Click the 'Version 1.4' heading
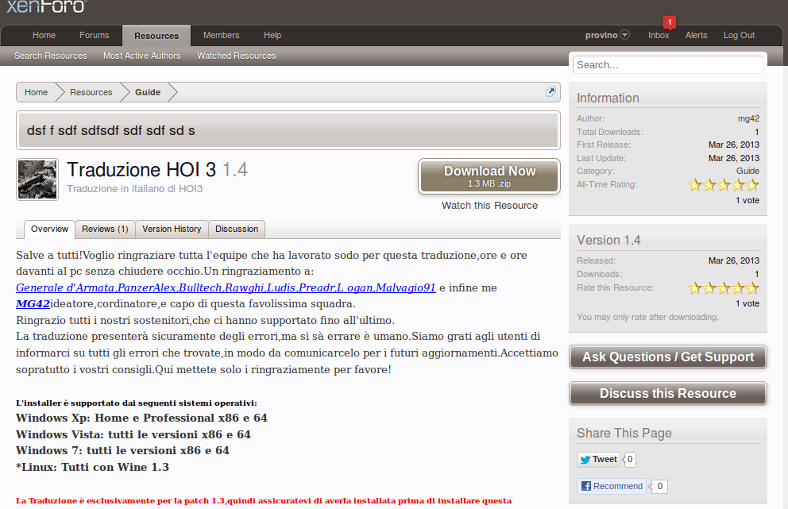The image size is (788, 509). (x=608, y=240)
